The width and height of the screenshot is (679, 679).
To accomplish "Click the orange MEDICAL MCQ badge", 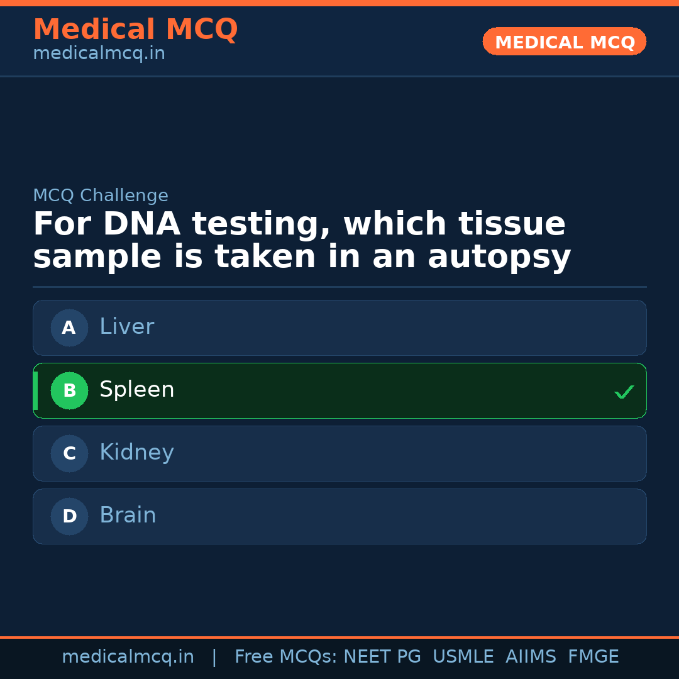I will 564,42.
